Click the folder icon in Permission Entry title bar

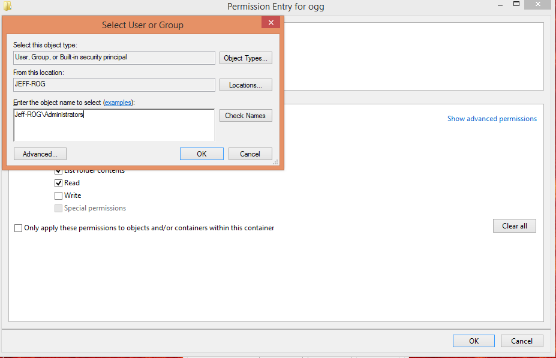tap(8, 6)
